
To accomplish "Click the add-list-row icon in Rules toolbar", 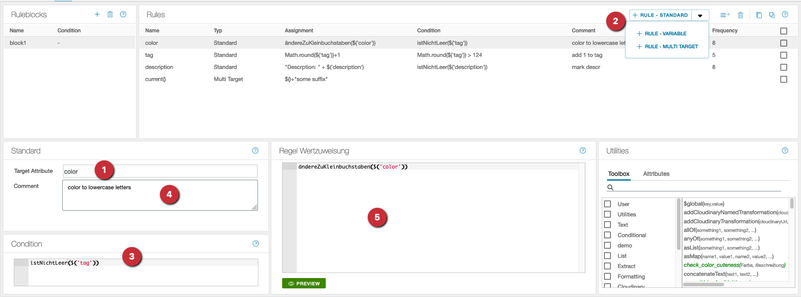I will 725,15.
